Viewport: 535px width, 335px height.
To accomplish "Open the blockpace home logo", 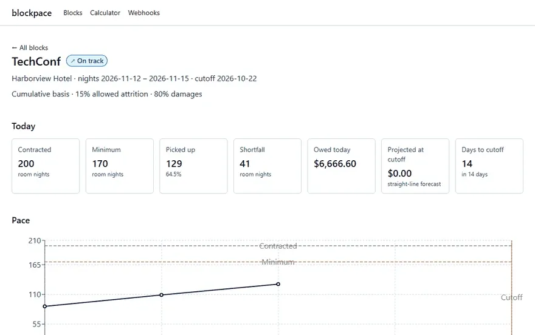I will [x=32, y=13].
